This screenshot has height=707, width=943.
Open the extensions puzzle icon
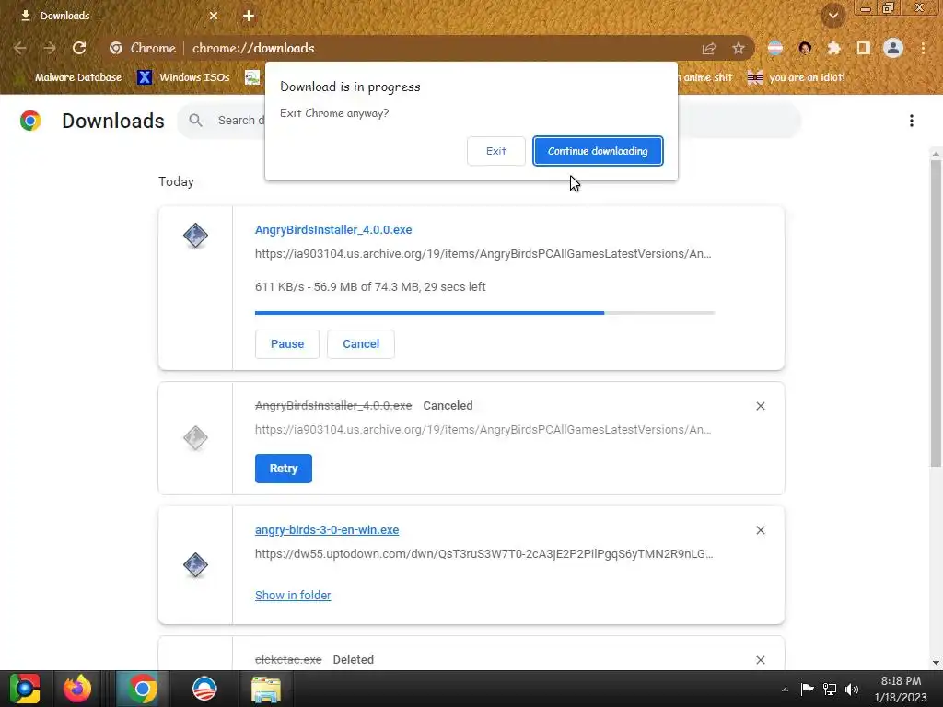(x=833, y=48)
